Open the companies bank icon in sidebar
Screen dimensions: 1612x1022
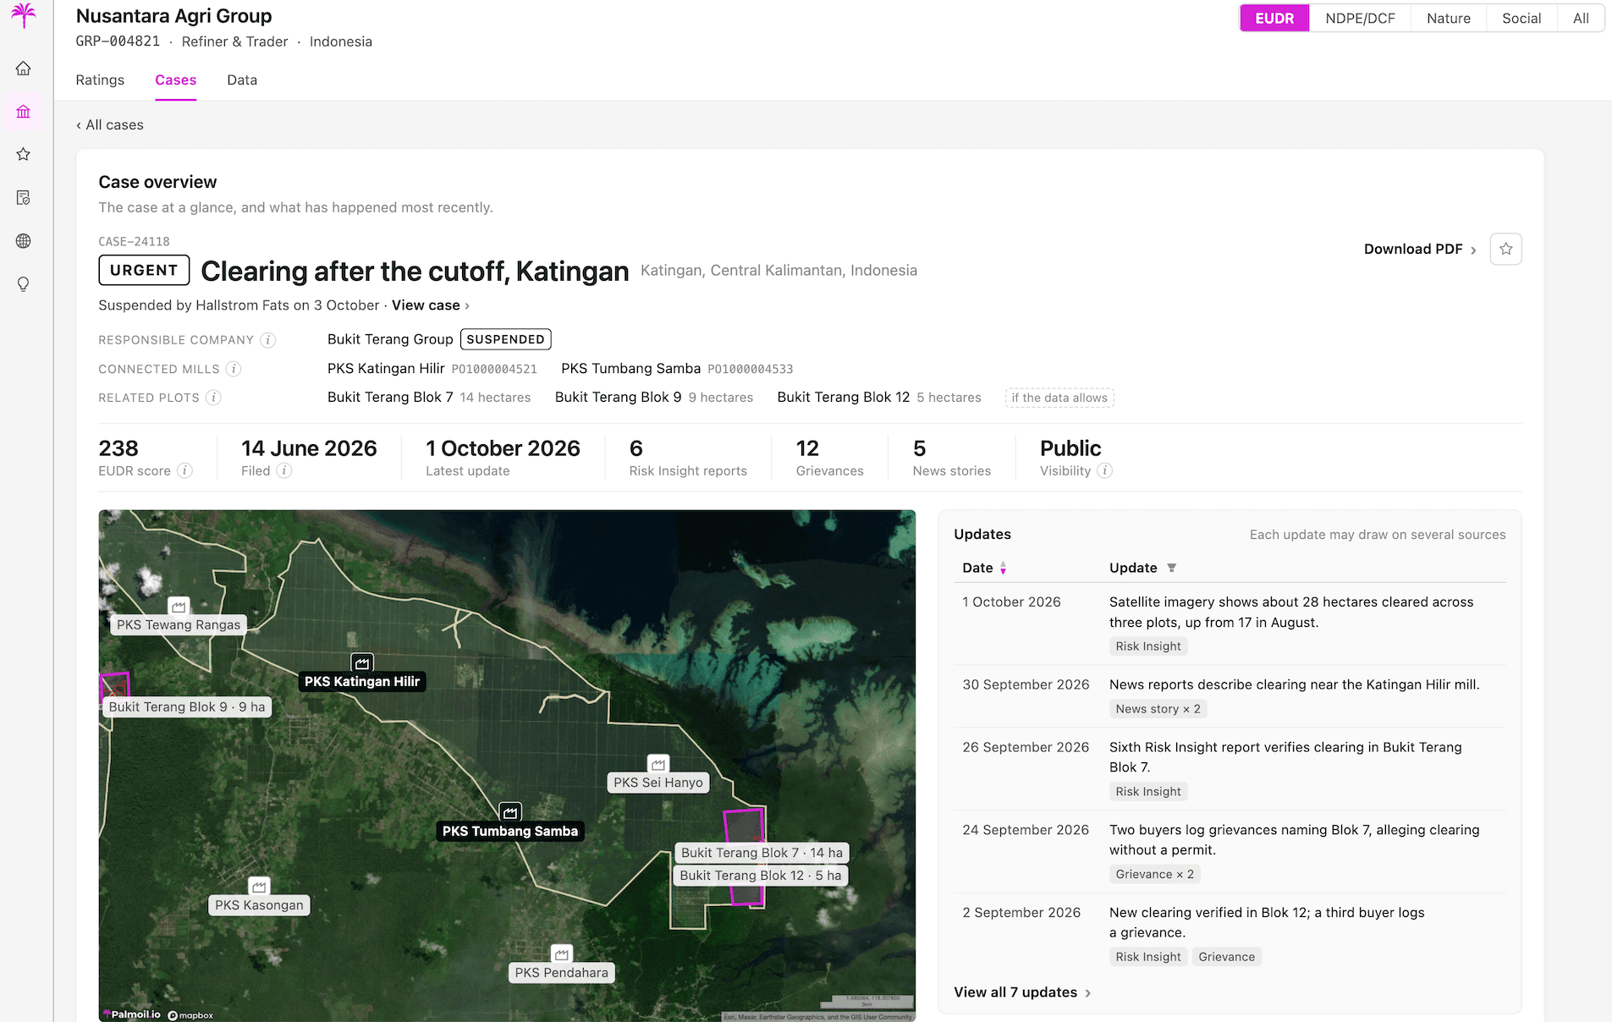click(24, 112)
